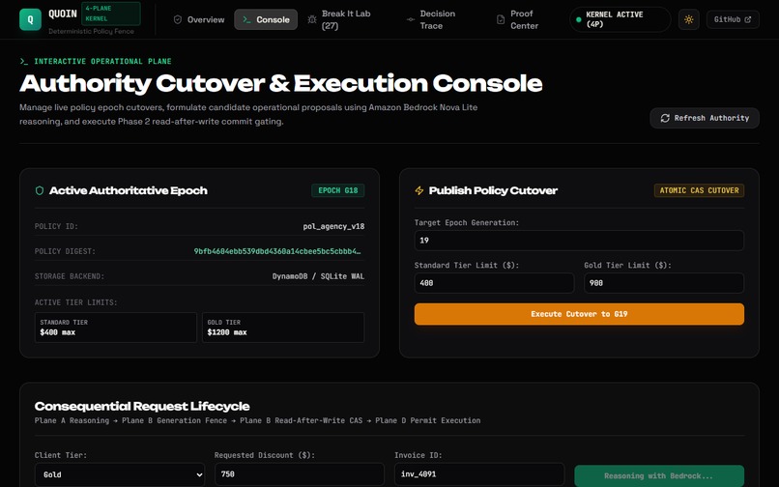Focus the Gold Tier Limit input

(x=664, y=283)
